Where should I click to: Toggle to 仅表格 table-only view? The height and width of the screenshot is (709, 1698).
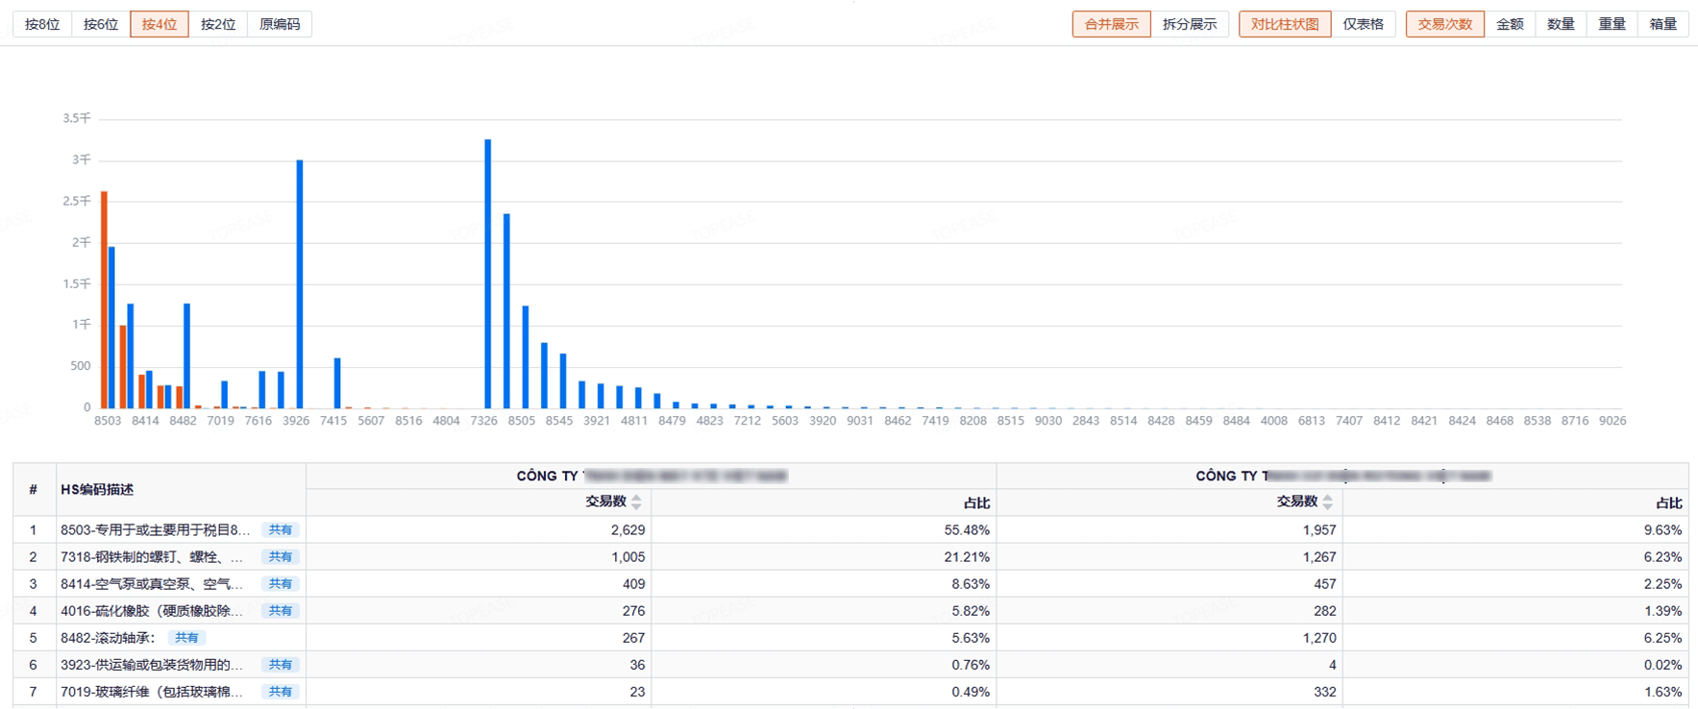(1363, 24)
